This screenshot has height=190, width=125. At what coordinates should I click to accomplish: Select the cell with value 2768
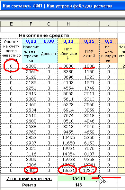31,132
